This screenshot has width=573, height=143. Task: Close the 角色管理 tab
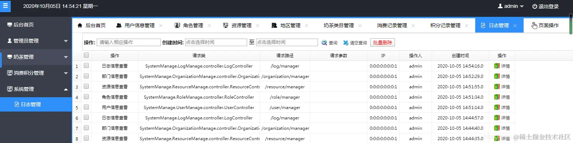209,25
